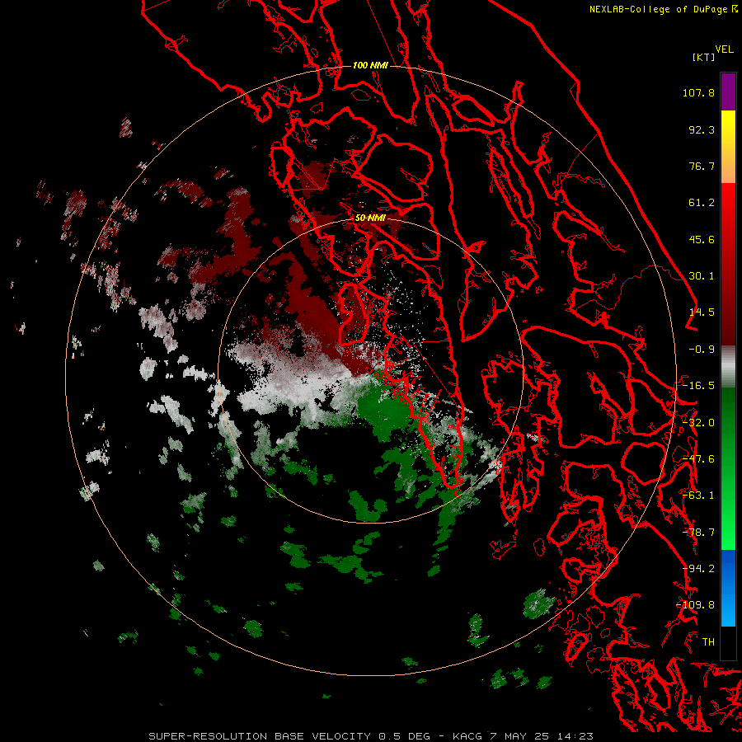Click the -63.1 velocity scale value

(698, 495)
